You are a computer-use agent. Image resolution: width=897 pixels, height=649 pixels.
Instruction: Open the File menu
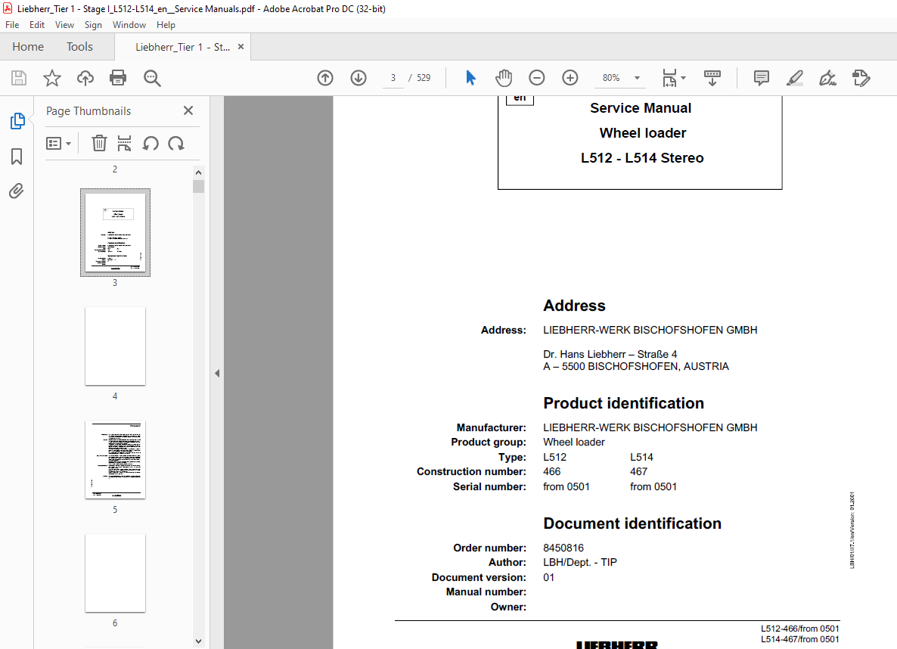tap(12, 25)
